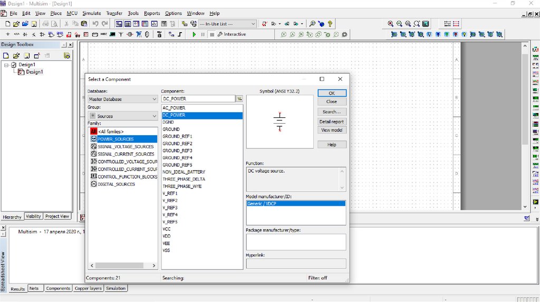The height and width of the screenshot is (302, 540).
Task: Open the In-Use List dropdown
Action: 253,24
